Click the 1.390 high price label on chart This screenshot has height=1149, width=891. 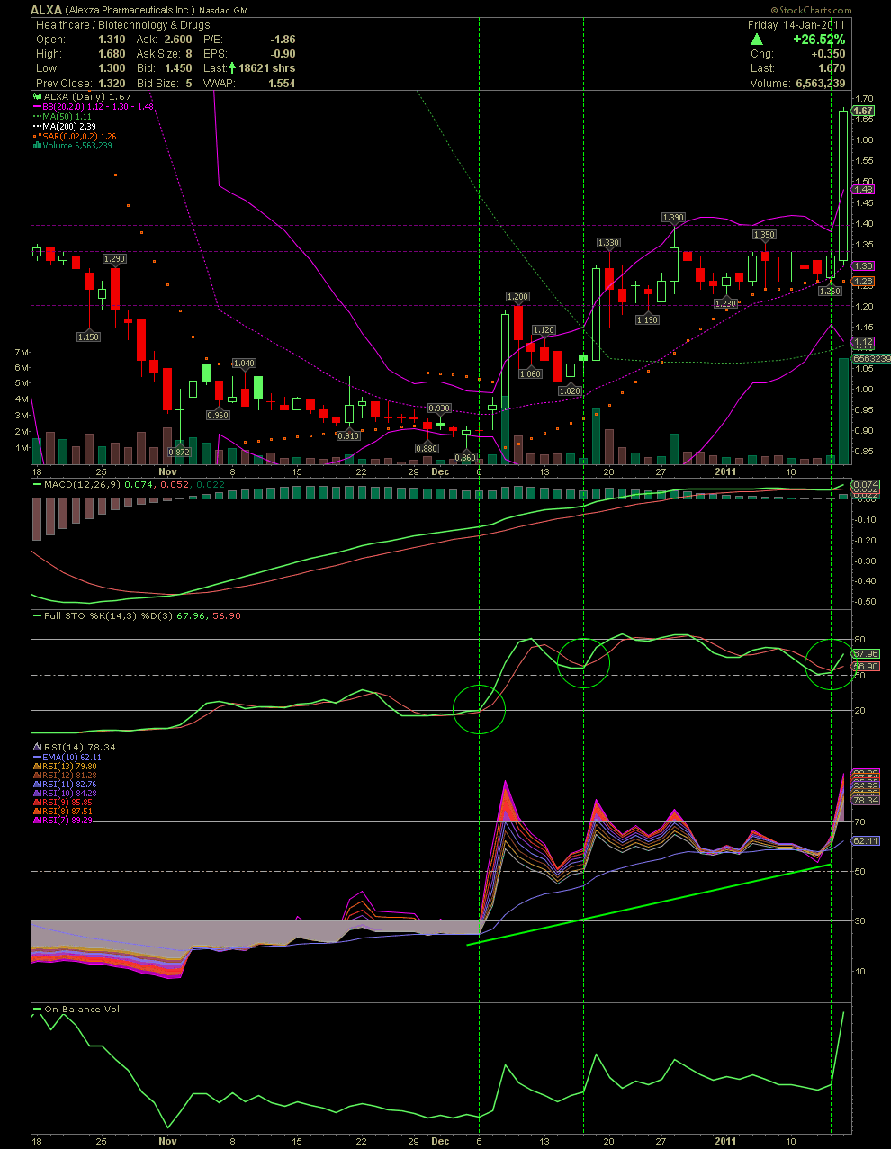click(x=673, y=218)
